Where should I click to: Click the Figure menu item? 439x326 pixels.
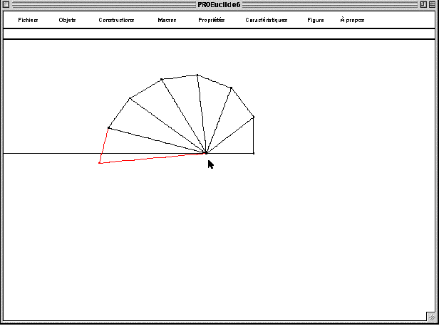coord(315,20)
